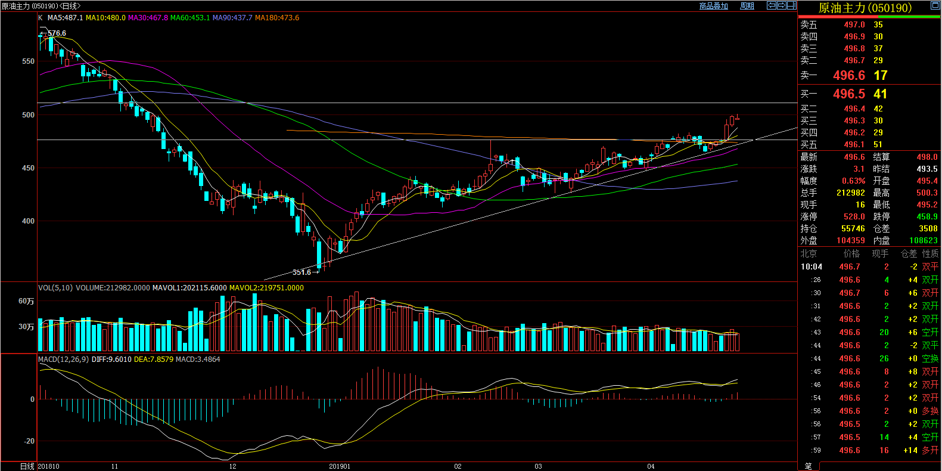Open the 周期 period link
942x471 pixels.
(747, 6)
